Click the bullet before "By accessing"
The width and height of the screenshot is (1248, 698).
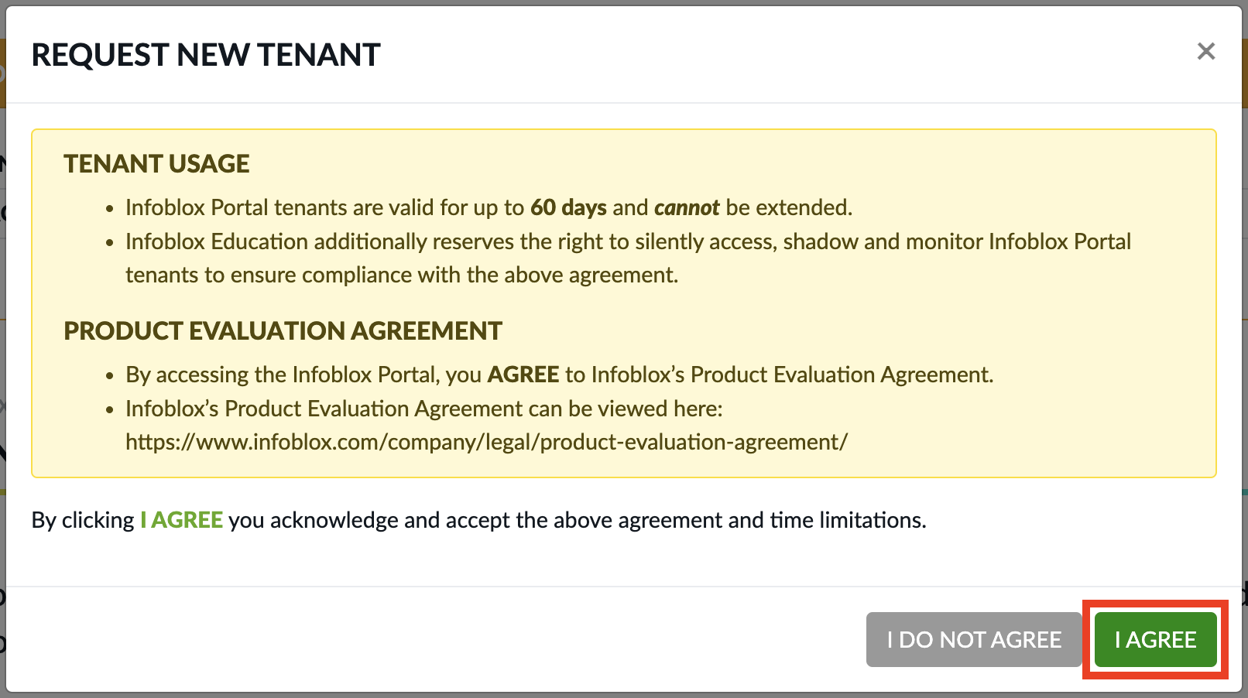[x=110, y=376]
